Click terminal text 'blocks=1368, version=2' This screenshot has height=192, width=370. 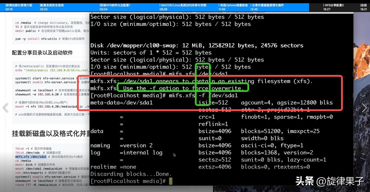(x=277, y=153)
